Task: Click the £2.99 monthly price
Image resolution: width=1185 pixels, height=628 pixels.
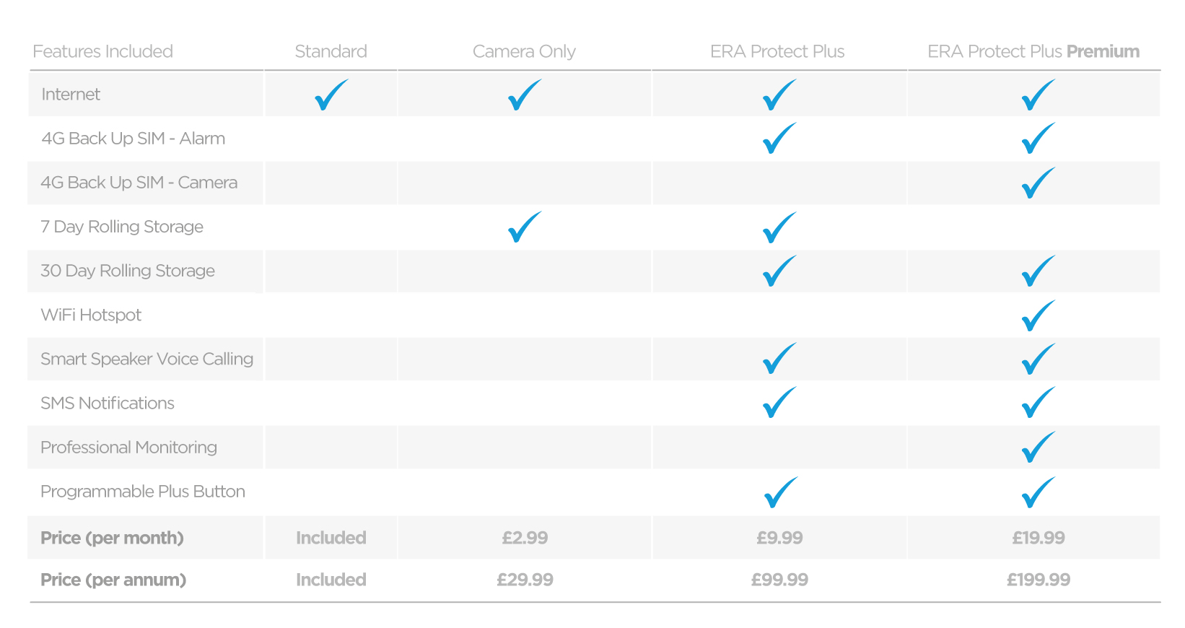Action: pos(525,538)
